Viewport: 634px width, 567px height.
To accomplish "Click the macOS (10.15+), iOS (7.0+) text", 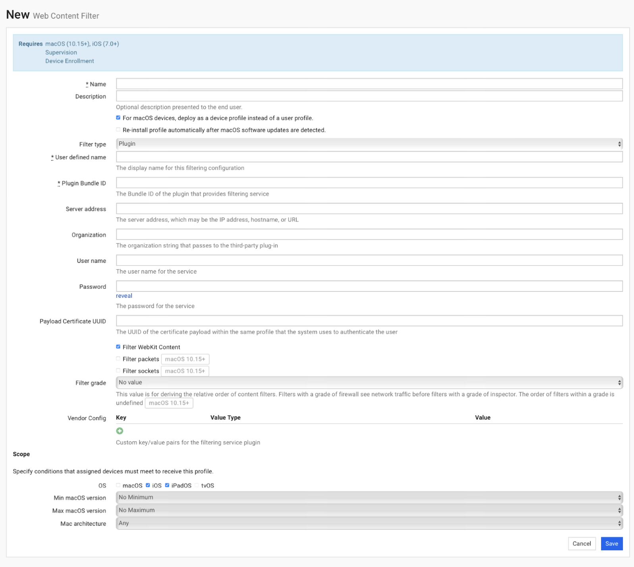I will click(x=82, y=44).
